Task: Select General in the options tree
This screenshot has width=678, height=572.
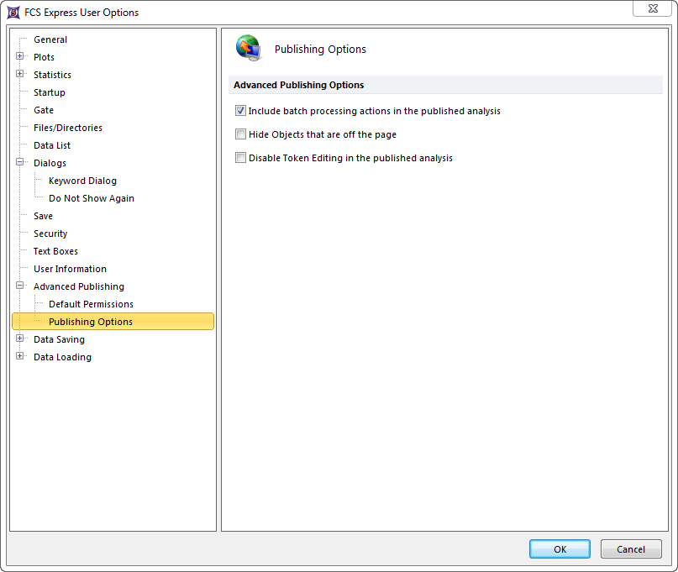Action: coord(50,39)
